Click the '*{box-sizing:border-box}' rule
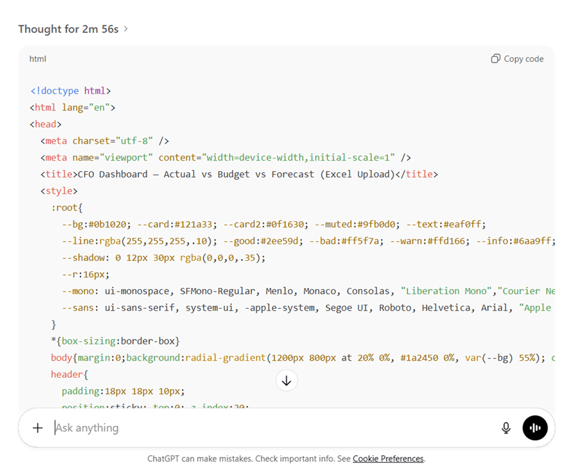Viewport: 564px width, 466px height. 115,341
